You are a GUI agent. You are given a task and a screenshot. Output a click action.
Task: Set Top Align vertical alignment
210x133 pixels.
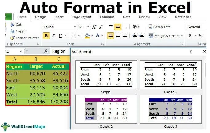(x=111, y=26)
